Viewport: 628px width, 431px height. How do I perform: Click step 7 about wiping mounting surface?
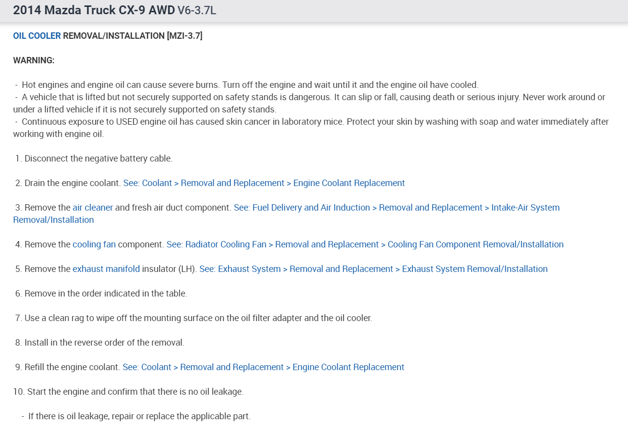pyautogui.click(x=198, y=318)
